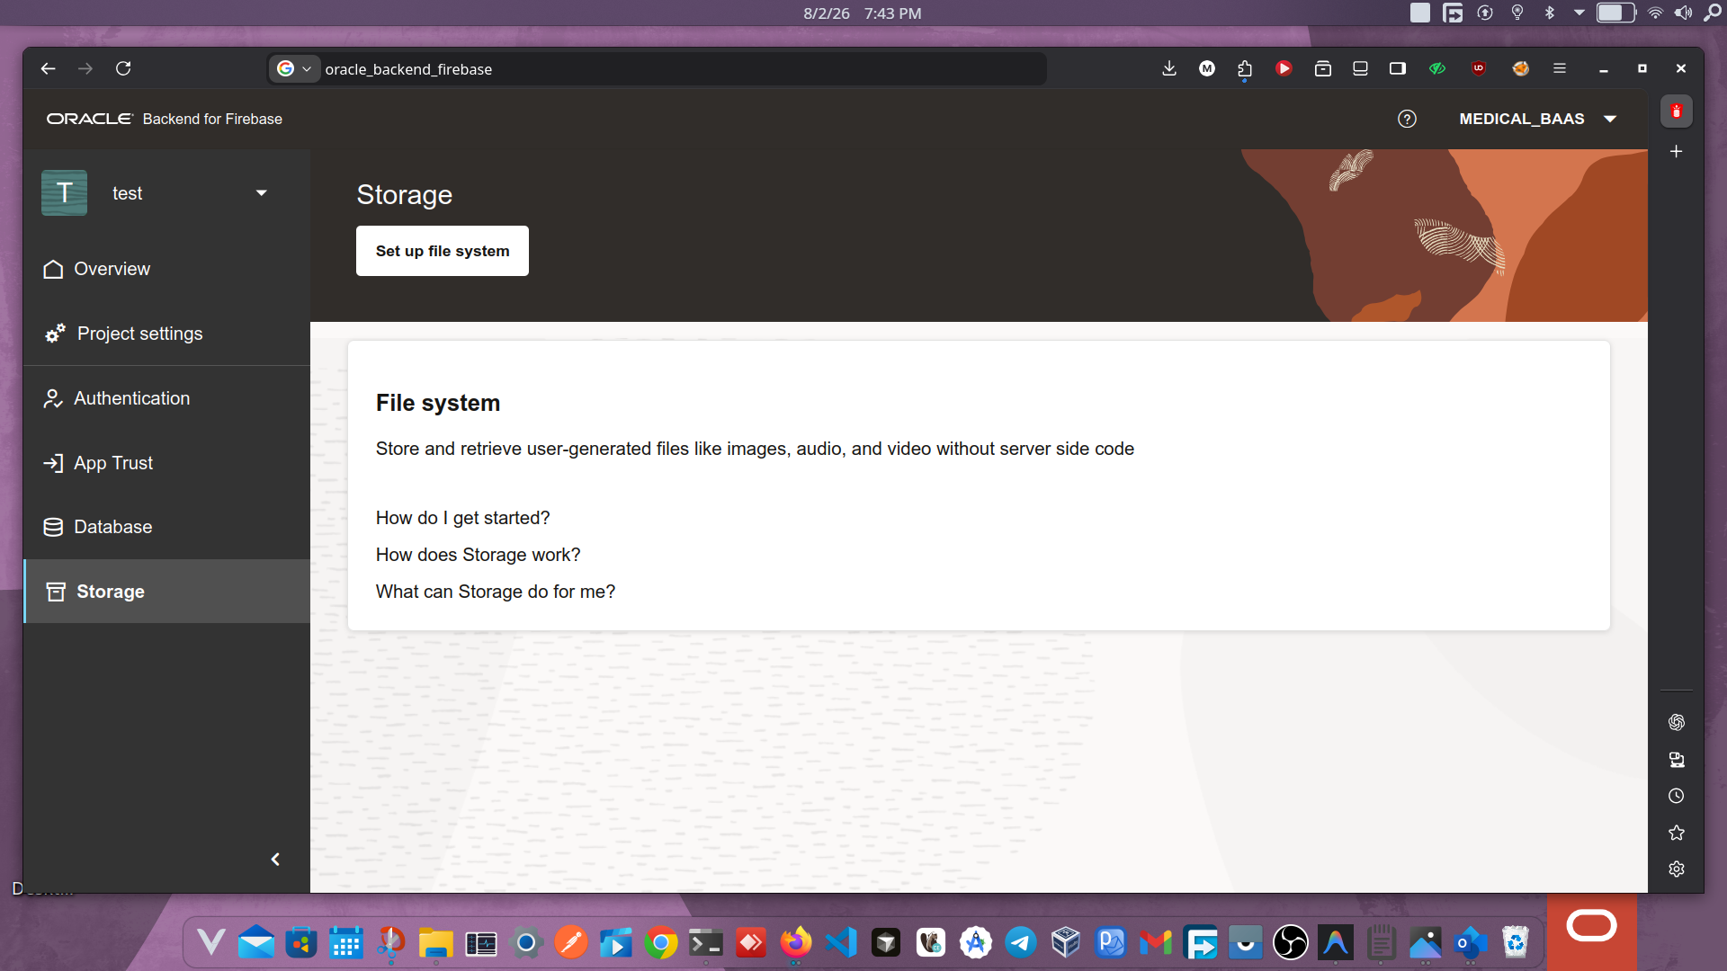Open OBS Studio from the dock
This screenshot has width=1727, height=971.
point(1291,943)
